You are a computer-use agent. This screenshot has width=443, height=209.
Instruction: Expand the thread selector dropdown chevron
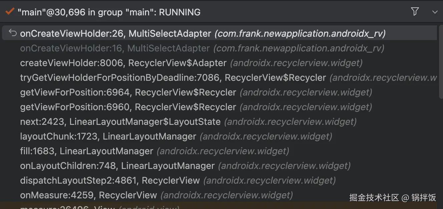(x=435, y=12)
